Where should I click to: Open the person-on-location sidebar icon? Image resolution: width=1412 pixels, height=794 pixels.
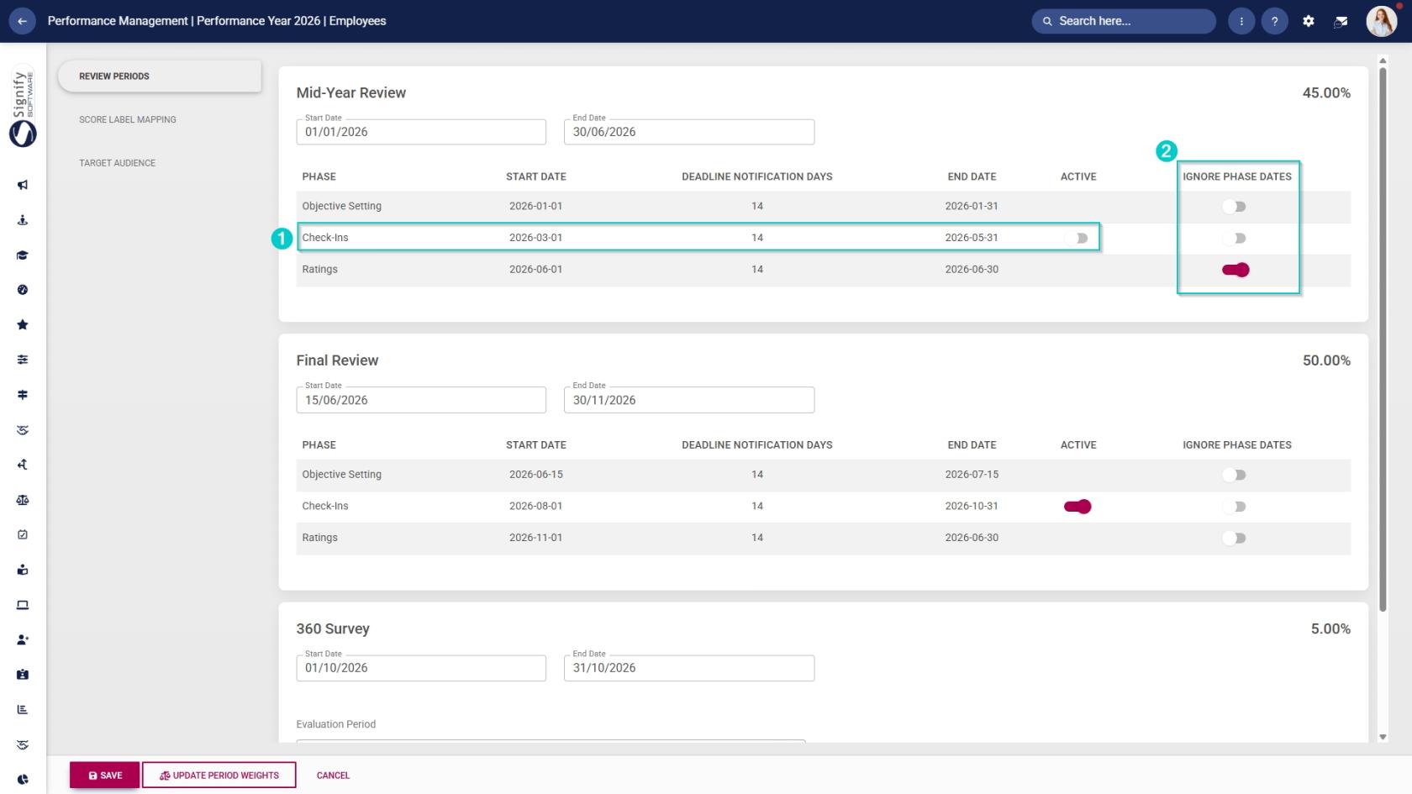coord(23,220)
